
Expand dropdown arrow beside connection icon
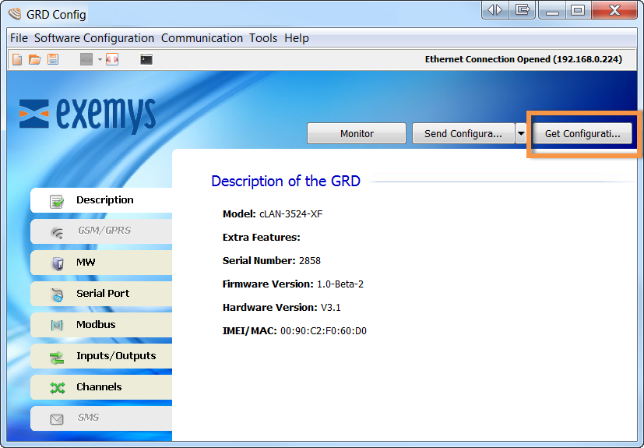pyautogui.click(x=100, y=59)
